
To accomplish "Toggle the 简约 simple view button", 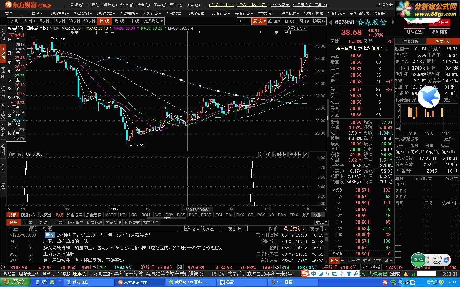I will pos(304,21).
